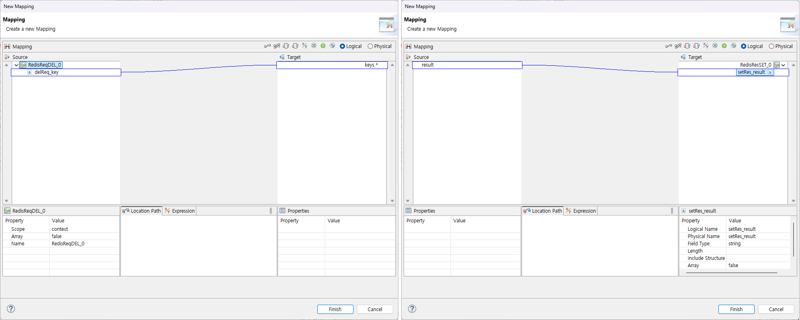Click the help question mark in left dialog
The height and width of the screenshot is (320, 800).
(11, 309)
